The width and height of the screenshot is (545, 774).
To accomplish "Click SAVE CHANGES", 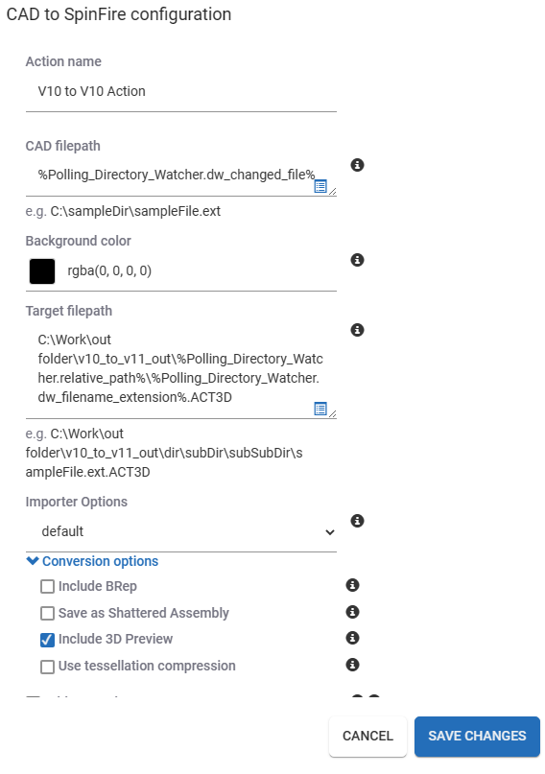I will point(477,736).
